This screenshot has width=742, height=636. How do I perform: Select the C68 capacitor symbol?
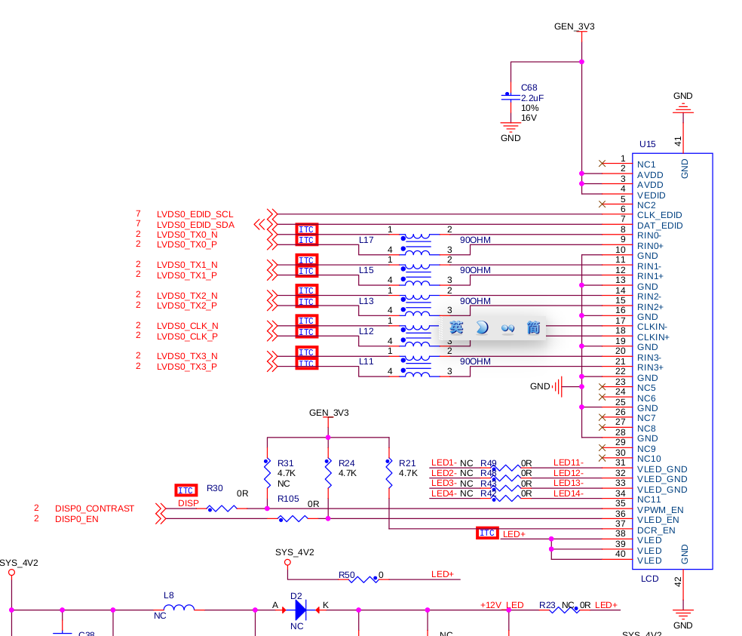[511, 97]
